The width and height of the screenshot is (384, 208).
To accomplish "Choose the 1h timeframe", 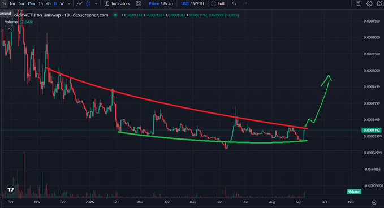I will (x=41, y=3).
